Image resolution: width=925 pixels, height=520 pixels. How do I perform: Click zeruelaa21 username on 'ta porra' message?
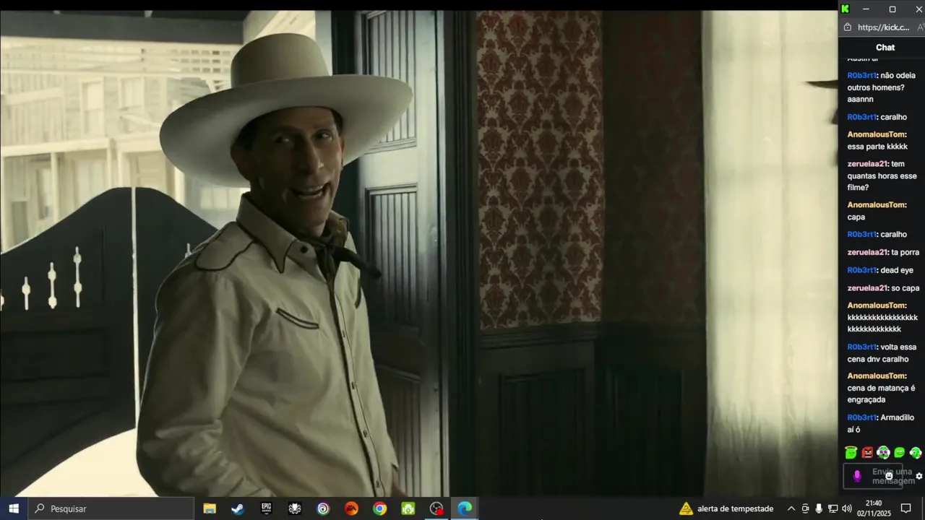pyautogui.click(x=867, y=252)
